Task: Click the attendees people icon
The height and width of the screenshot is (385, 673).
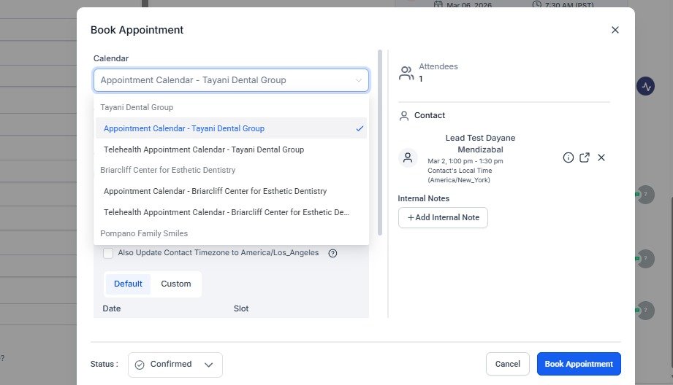Action: point(406,73)
